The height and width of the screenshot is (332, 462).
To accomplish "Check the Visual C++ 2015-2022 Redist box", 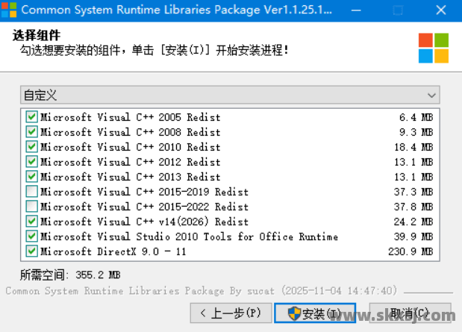I will click(x=31, y=207).
